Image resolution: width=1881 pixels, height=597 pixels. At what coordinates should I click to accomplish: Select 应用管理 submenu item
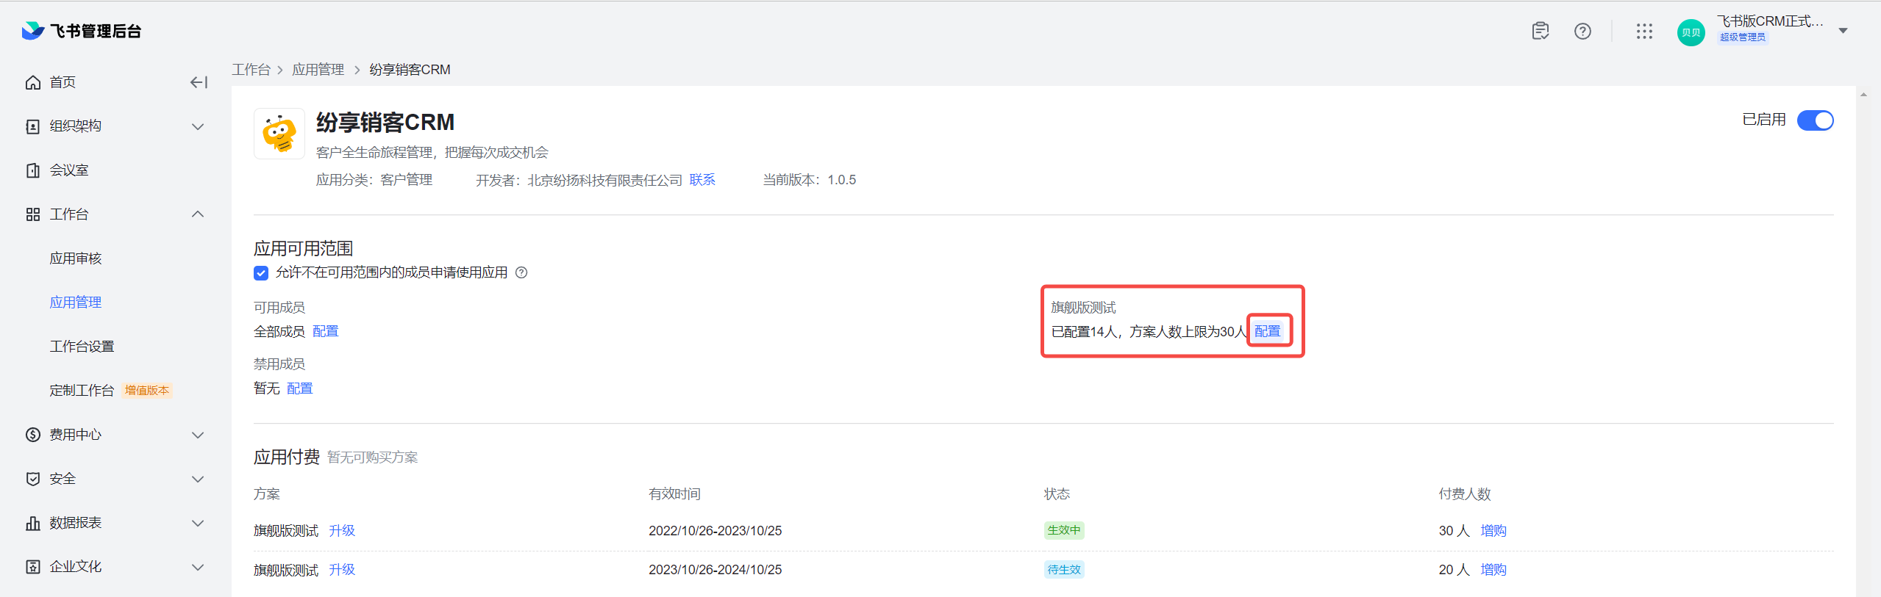[x=76, y=303]
